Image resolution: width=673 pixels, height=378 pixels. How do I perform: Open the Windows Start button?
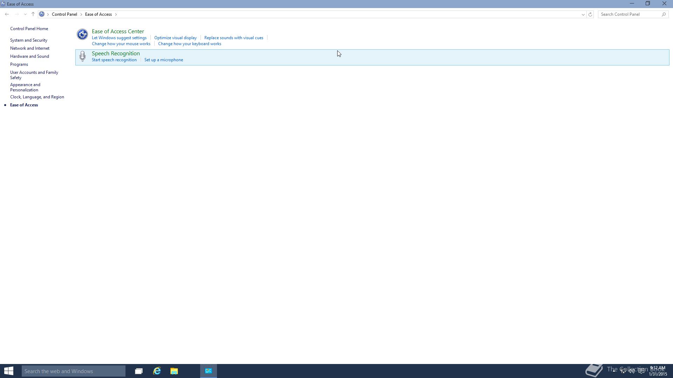[x=9, y=371]
